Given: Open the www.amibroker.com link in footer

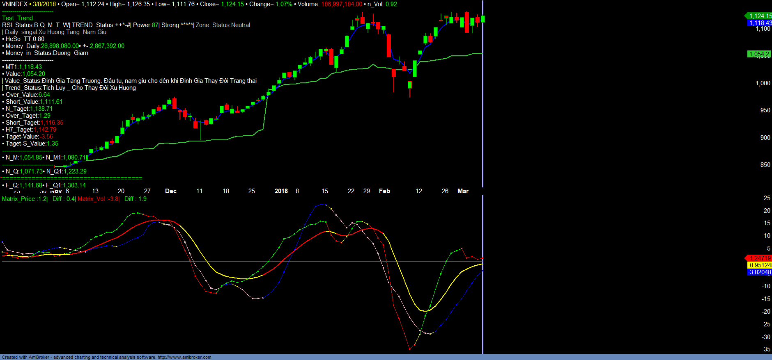Looking at the screenshot, I should (184, 357).
